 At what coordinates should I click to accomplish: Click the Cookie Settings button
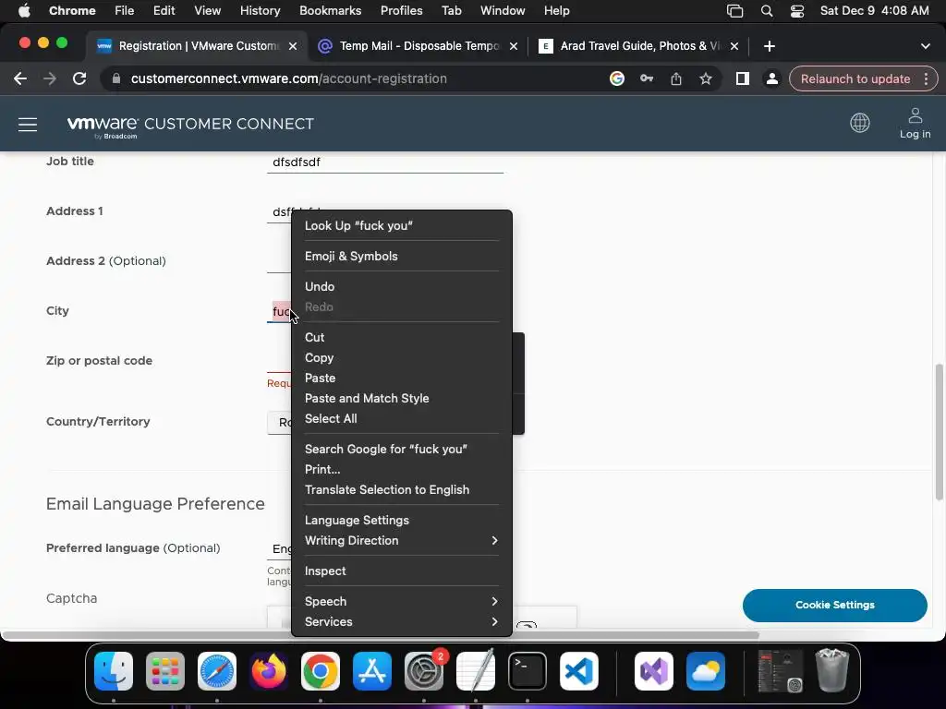(x=835, y=606)
